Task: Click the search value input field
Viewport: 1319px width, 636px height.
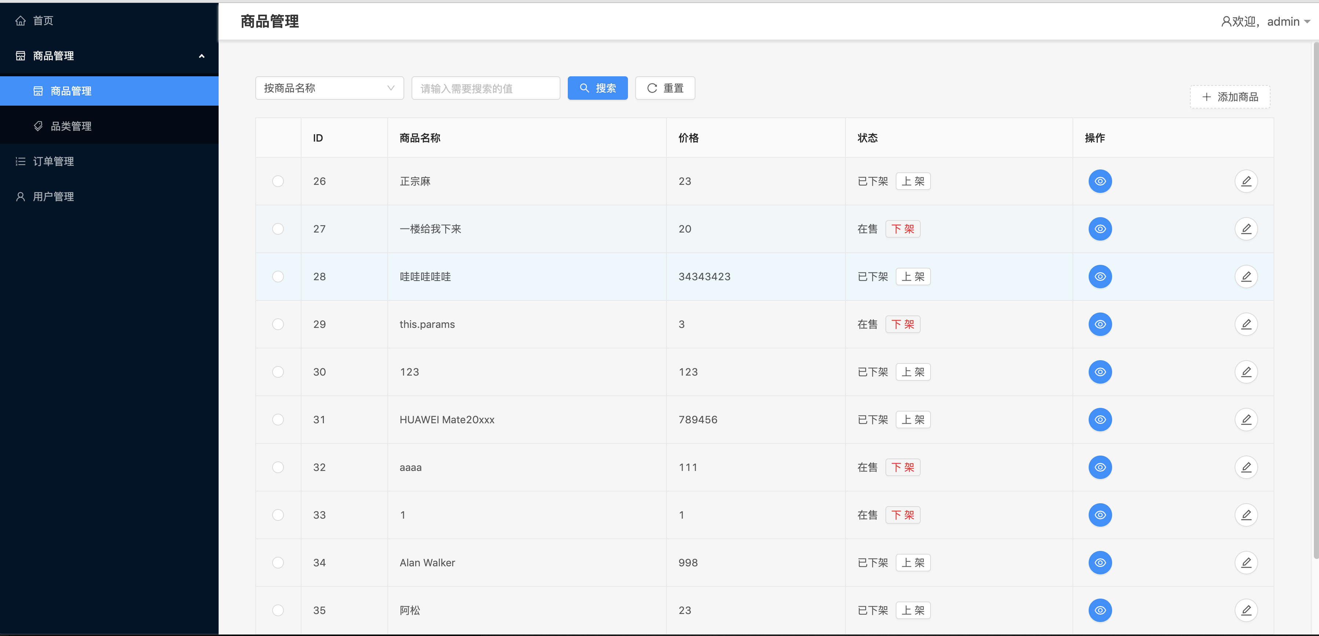Action: (485, 88)
